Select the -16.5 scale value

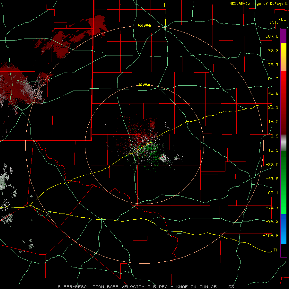click(272, 150)
